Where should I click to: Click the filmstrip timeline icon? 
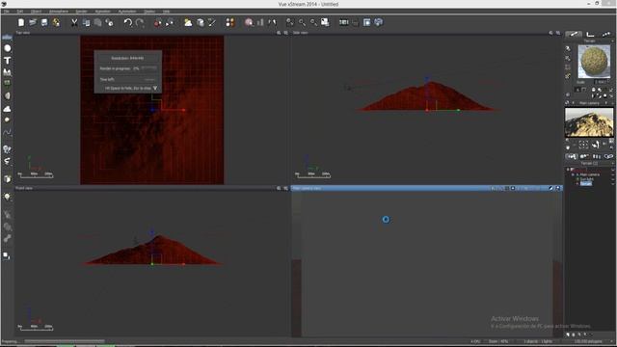343,22
